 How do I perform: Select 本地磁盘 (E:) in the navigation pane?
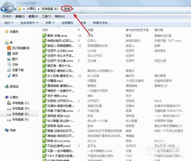coord(21,114)
